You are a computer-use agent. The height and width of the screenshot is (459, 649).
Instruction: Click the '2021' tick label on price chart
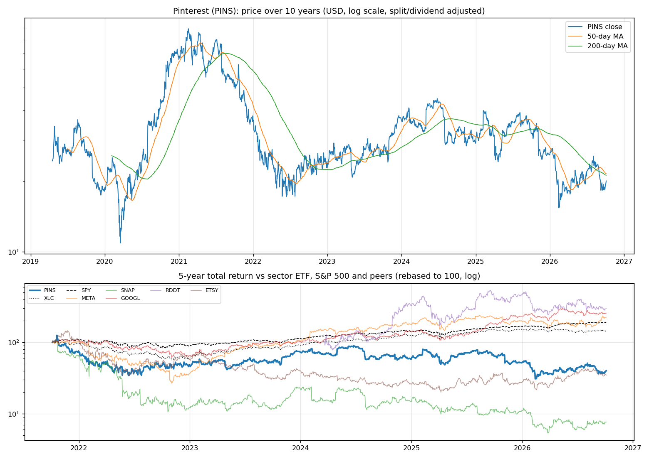(179, 261)
